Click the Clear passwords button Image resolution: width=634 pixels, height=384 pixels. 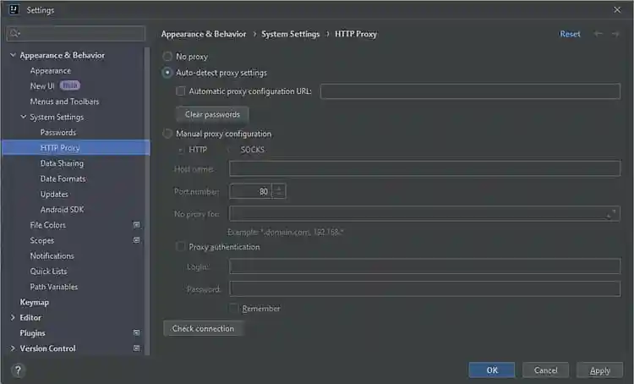click(212, 114)
